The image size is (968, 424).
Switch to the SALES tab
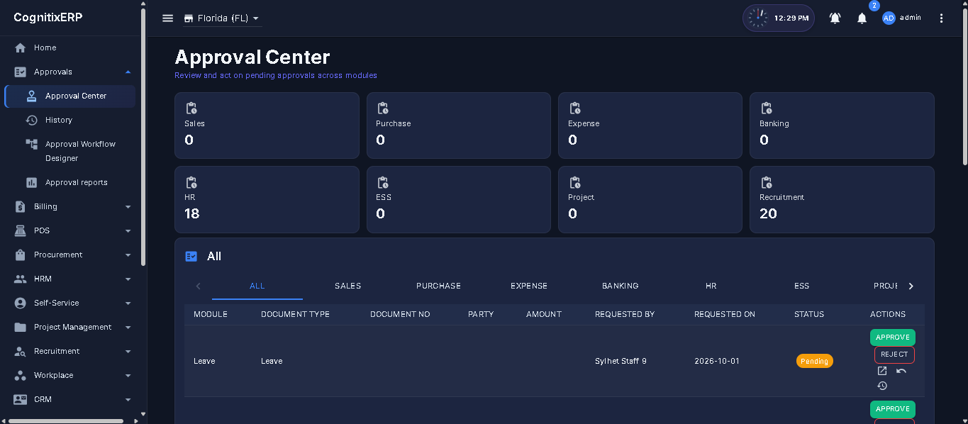pos(348,286)
